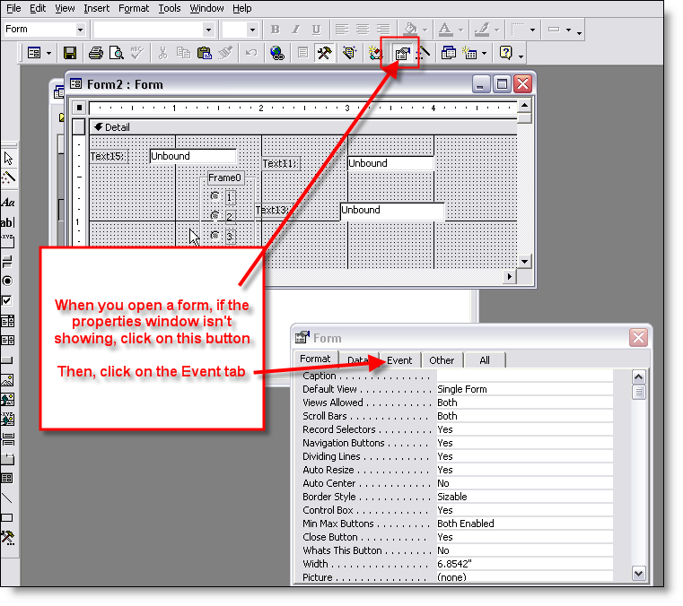The image size is (683, 606).
Task: Open the Tools menu
Action: click(170, 8)
